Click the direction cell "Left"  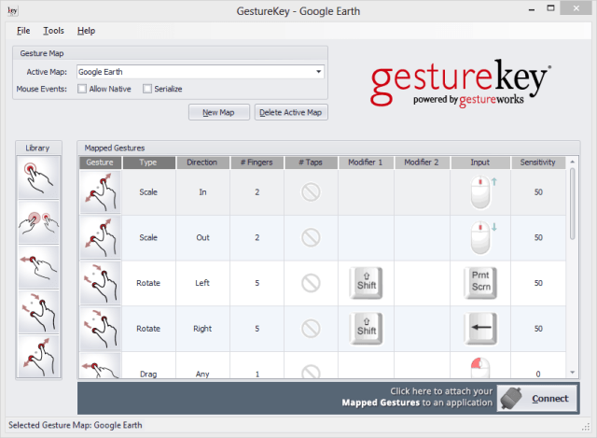tap(202, 283)
